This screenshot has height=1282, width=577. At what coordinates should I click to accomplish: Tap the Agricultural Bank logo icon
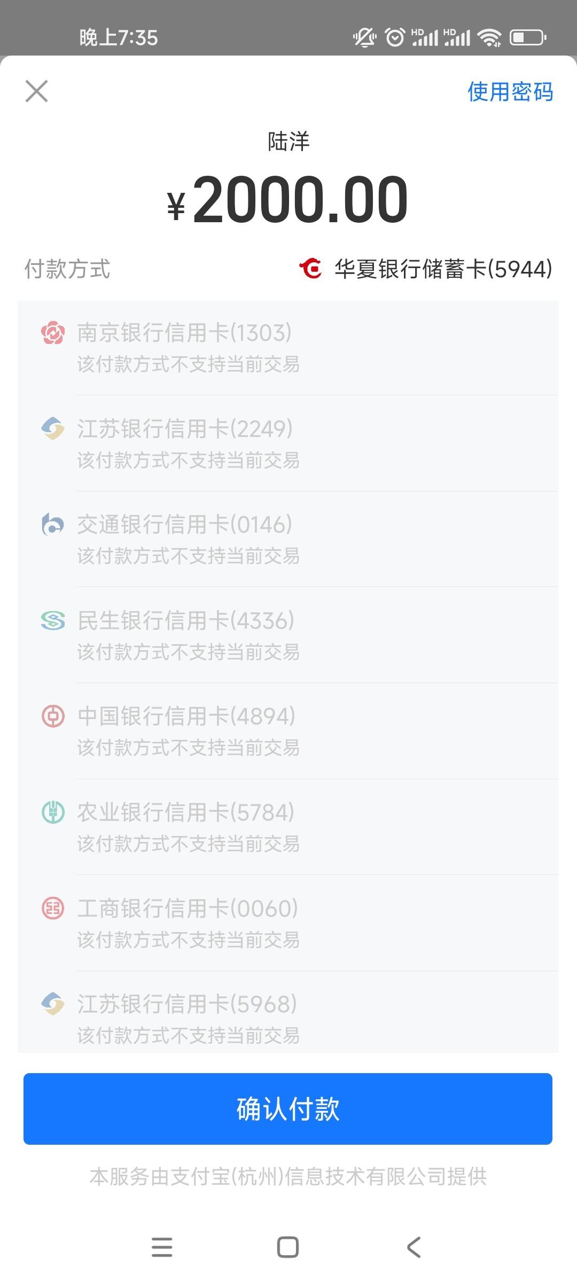[x=53, y=812]
